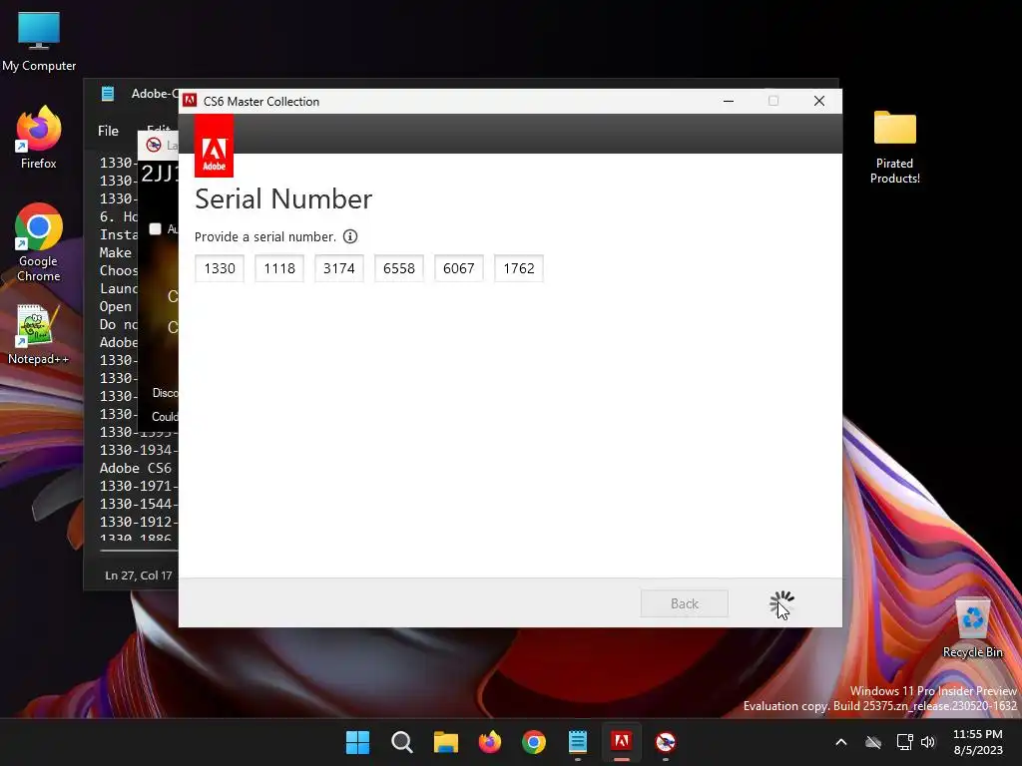Click the network tray icon

click(904, 742)
